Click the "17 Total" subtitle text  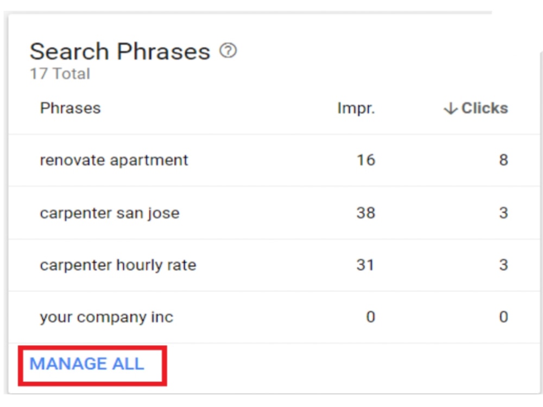tap(60, 74)
